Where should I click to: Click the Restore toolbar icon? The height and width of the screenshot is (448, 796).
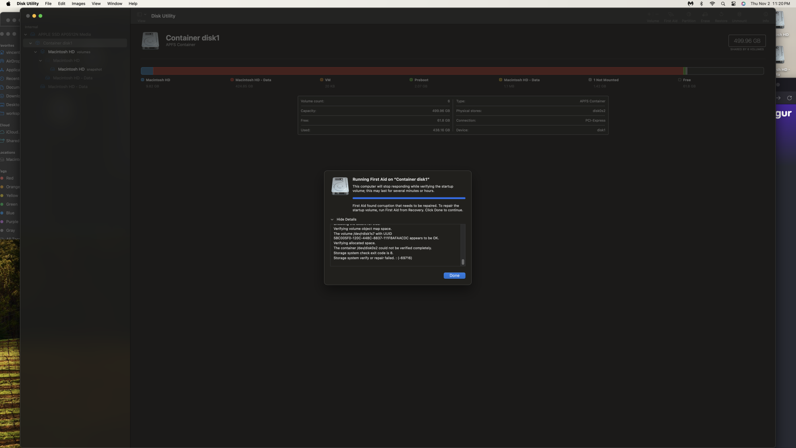pos(721,15)
